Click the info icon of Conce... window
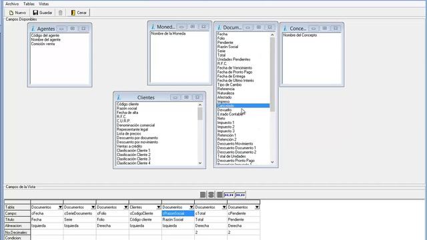 [285, 28]
